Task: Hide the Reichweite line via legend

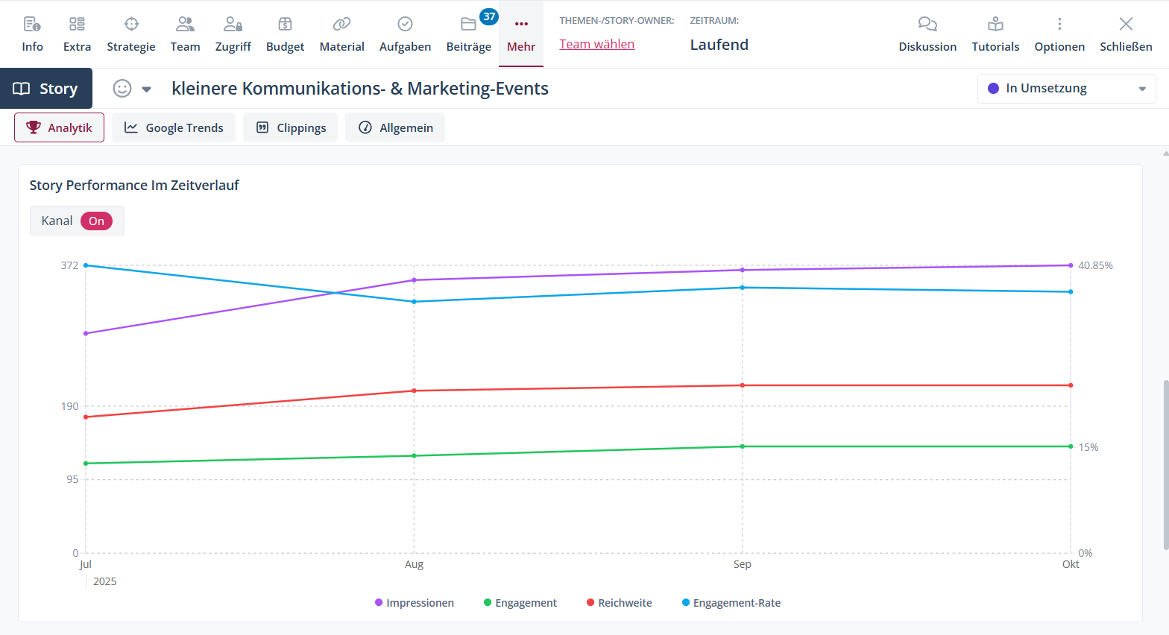Action: [620, 603]
